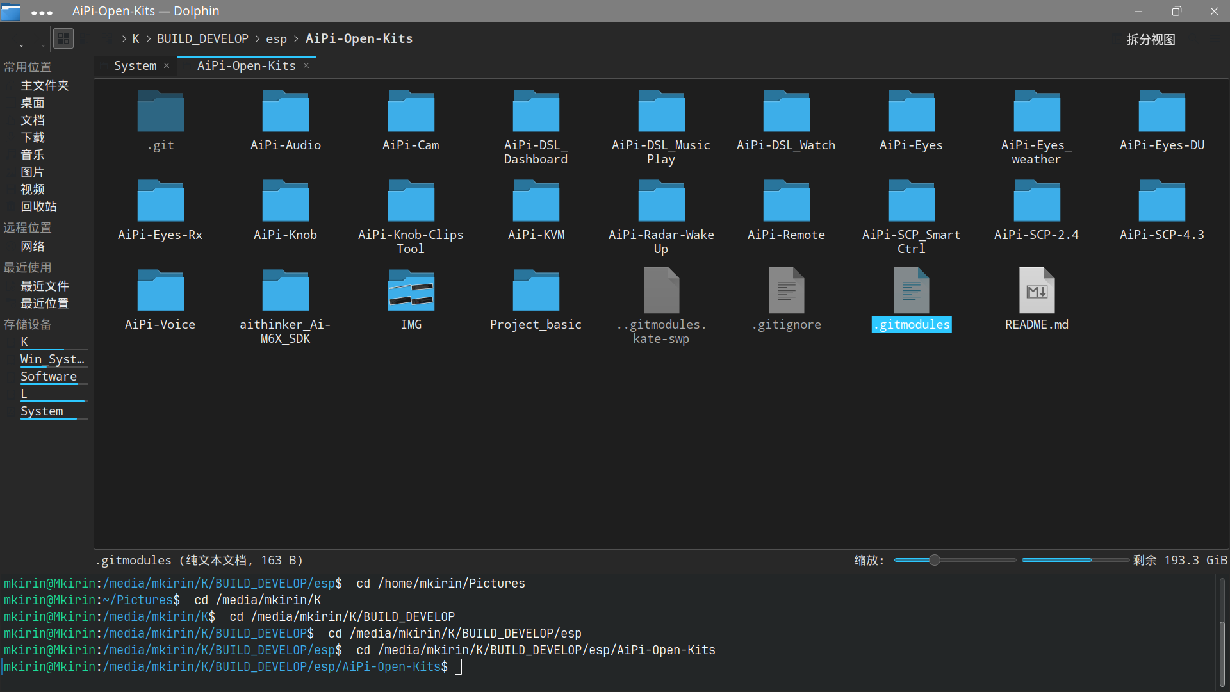Image resolution: width=1230 pixels, height=692 pixels.
Task: Select the ..gitmodules.kate-swp file icon
Action: click(661, 290)
